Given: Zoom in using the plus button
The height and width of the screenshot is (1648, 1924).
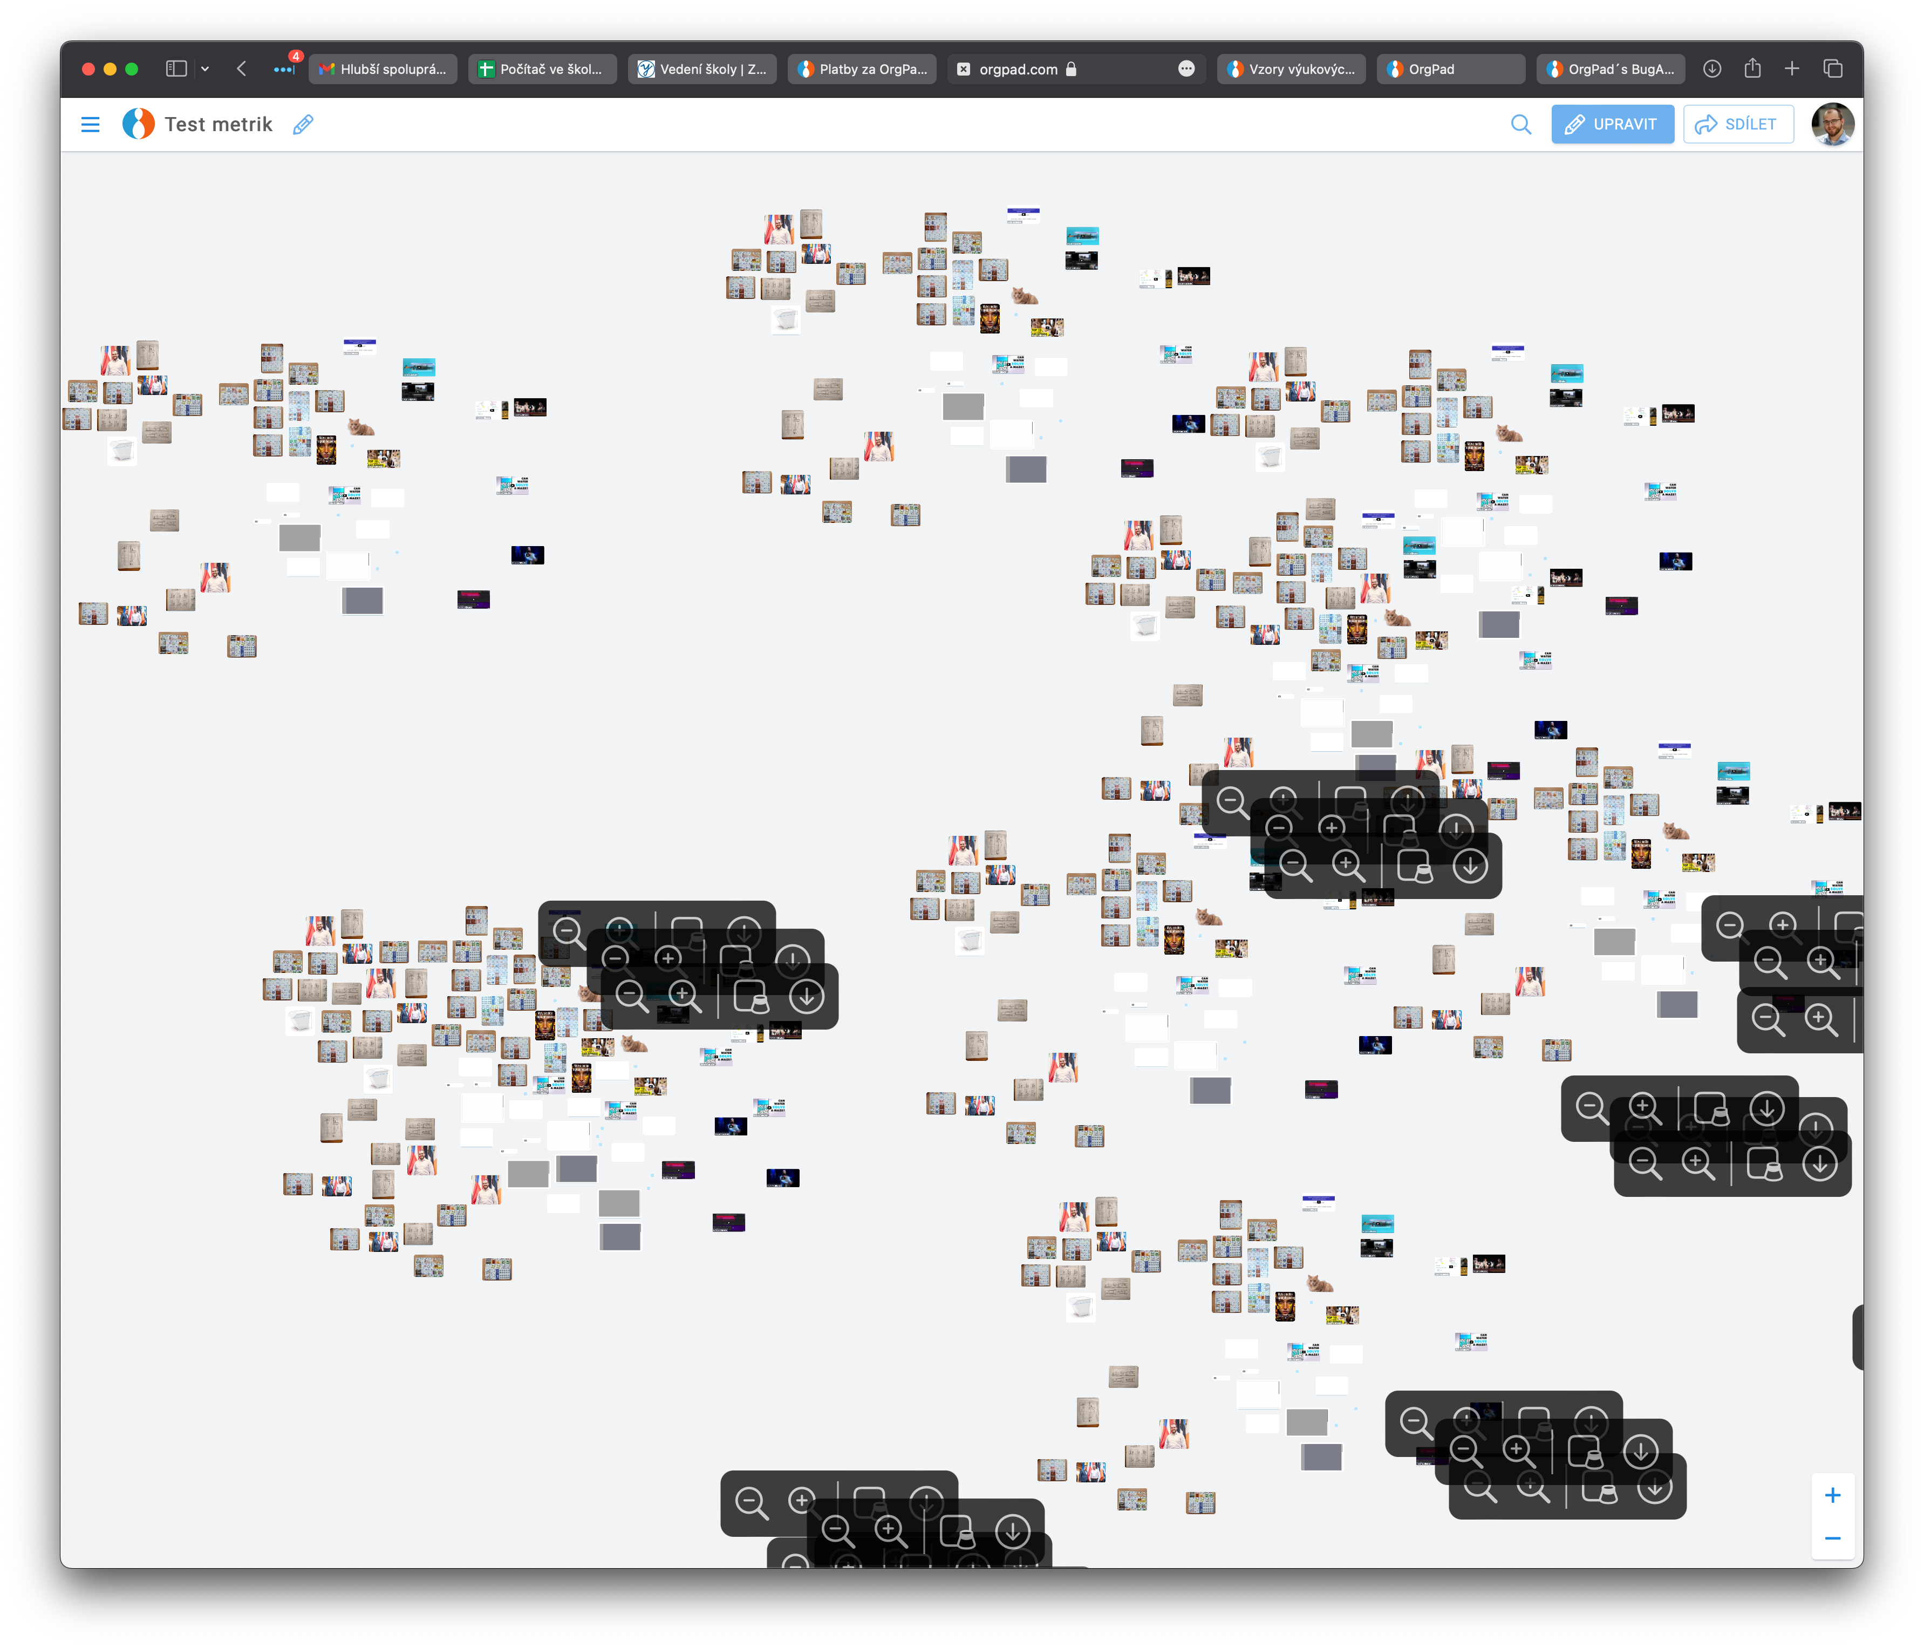Looking at the screenshot, I should (1832, 1495).
